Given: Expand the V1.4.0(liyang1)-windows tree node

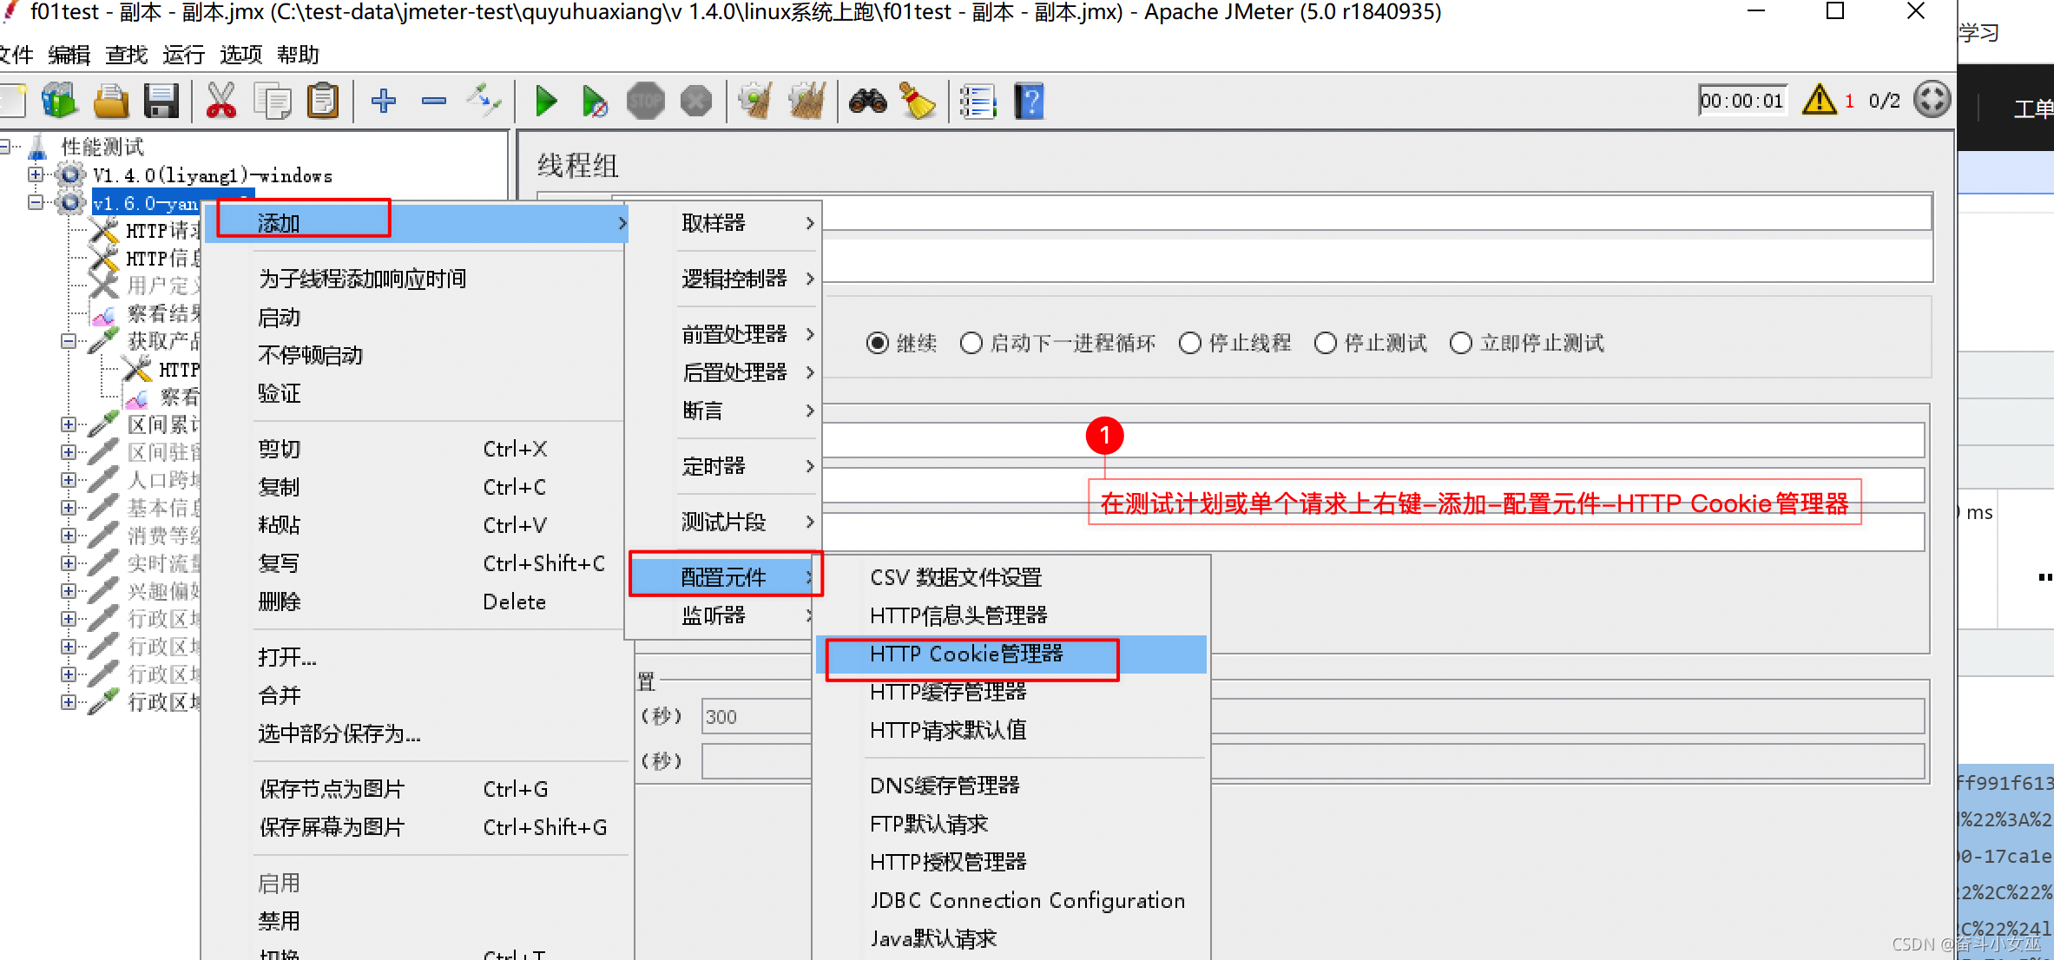Looking at the screenshot, I should click(x=36, y=174).
